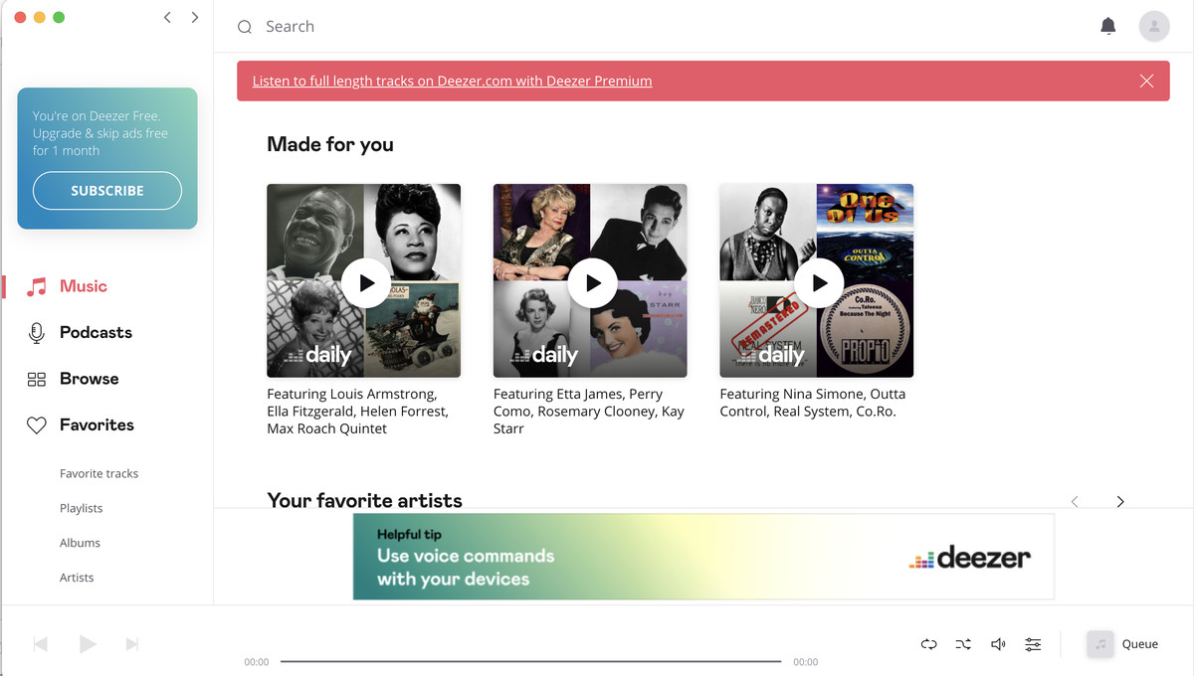1194x676 pixels.
Task: Click the search magnifier icon
Action: [x=245, y=28]
